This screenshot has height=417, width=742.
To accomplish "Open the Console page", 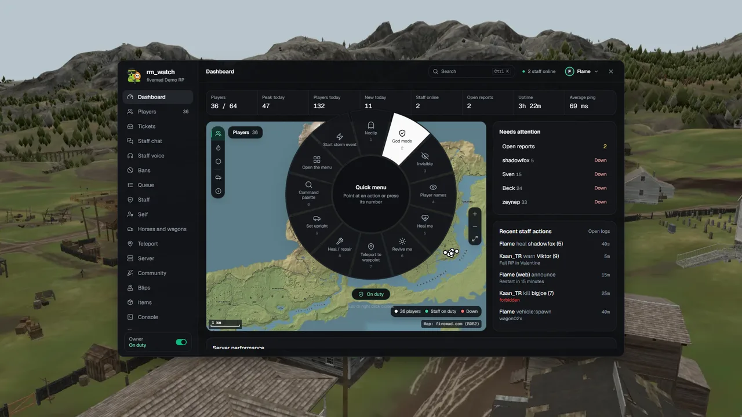I will 158,317.
